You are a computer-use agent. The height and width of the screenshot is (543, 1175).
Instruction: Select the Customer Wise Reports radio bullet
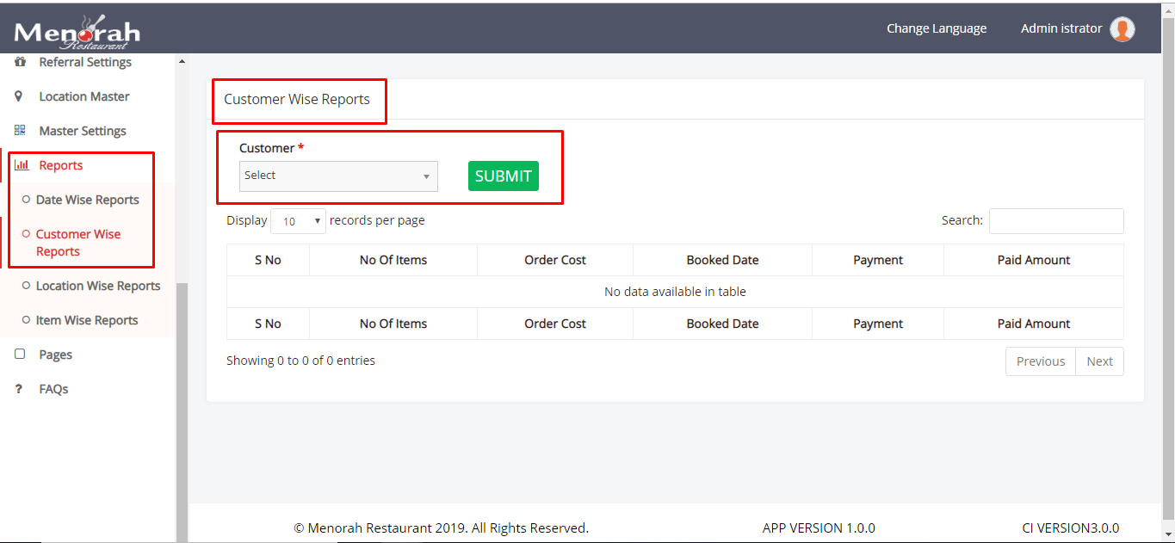(x=27, y=233)
